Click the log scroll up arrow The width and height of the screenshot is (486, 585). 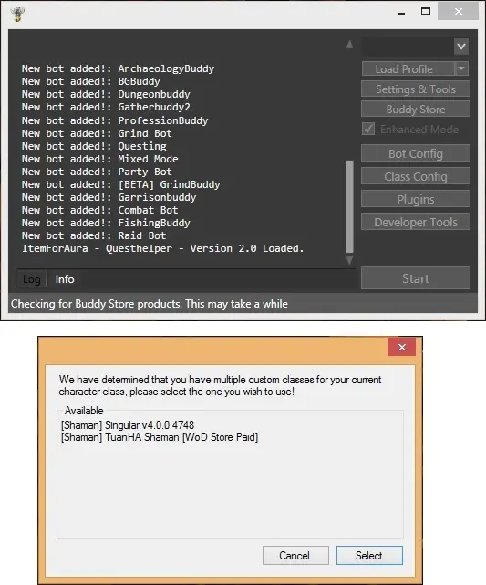coord(349,45)
